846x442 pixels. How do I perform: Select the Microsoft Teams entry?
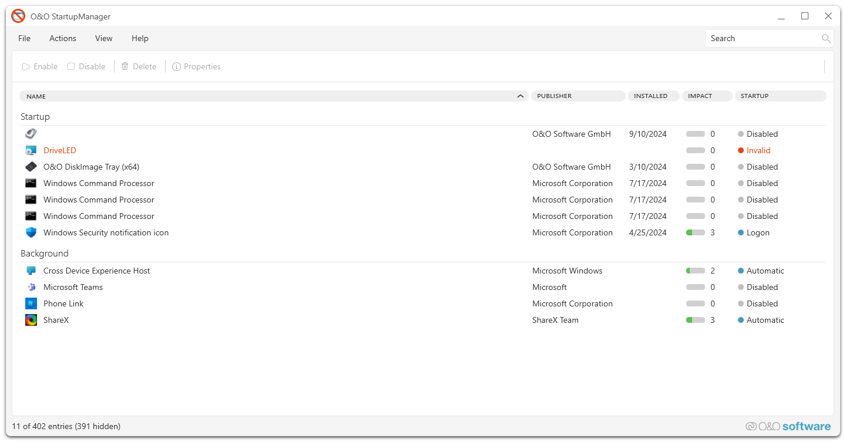click(x=73, y=287)
